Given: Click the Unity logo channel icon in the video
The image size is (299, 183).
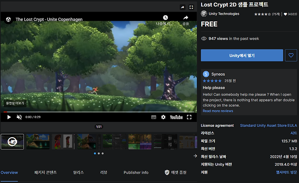Looking at the screenshot, I should point(8,19).
